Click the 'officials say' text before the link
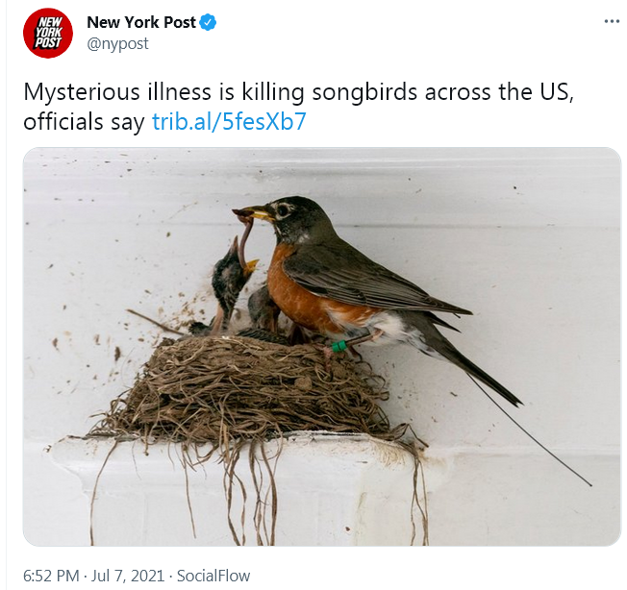The image size is (627, 590). pos(84,121)
